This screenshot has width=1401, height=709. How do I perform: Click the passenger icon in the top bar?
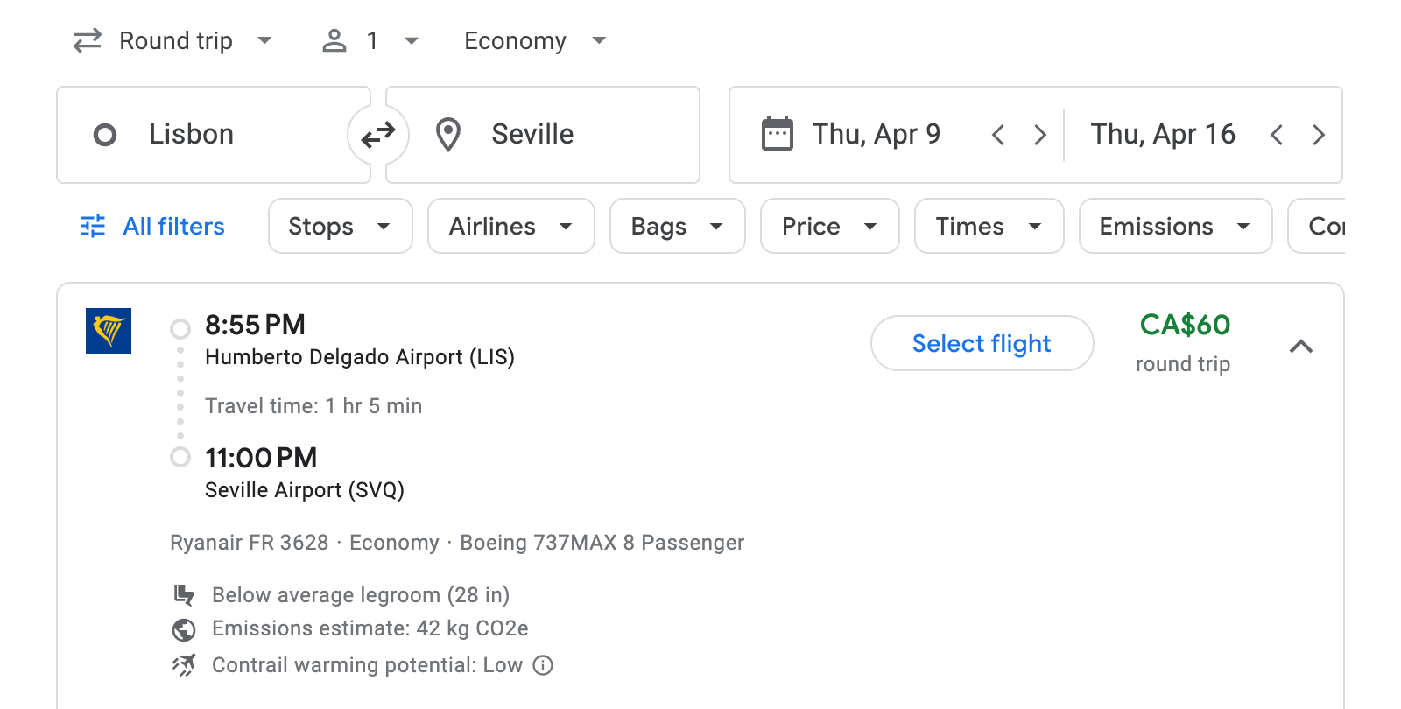click(x=334, y=40)
